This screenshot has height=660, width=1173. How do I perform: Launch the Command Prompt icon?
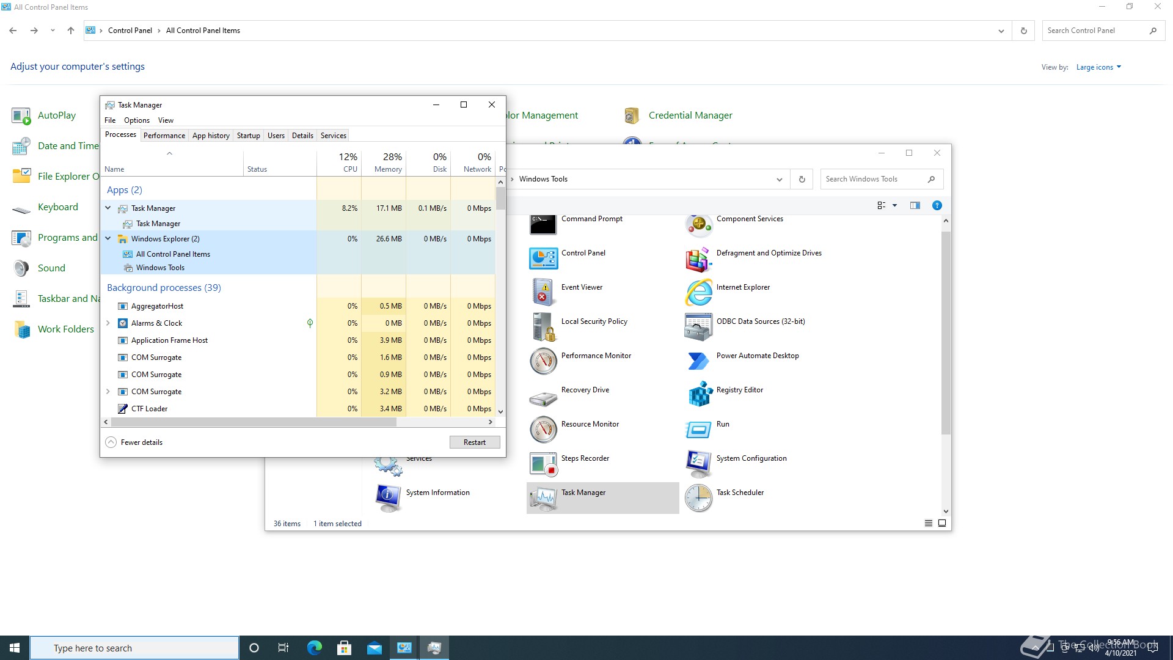[543, 224]
